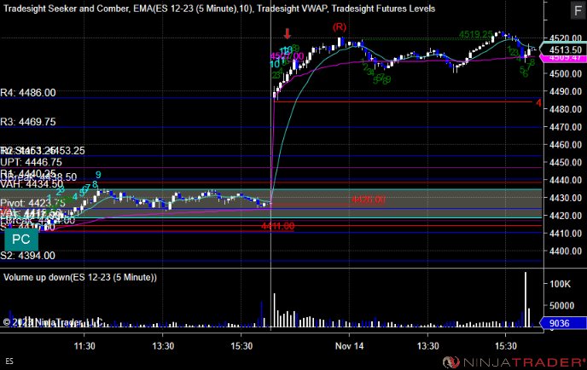Screen dimensions: 587x370
Task: Select the ES instrument tab
Action: tap(9, 361)
